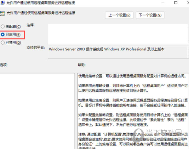Select the 已启用(E) radio button
This screenshot has height=149, width=189.
tap(3, 34)
